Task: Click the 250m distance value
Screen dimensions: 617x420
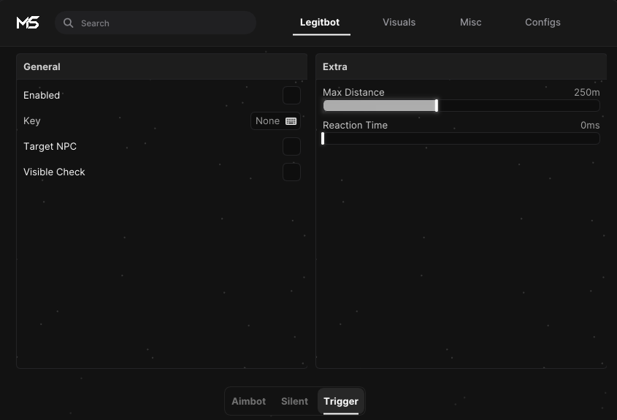Action: pos(587,93)
